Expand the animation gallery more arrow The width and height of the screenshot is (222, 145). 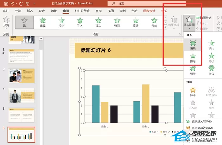pos(165,27)
